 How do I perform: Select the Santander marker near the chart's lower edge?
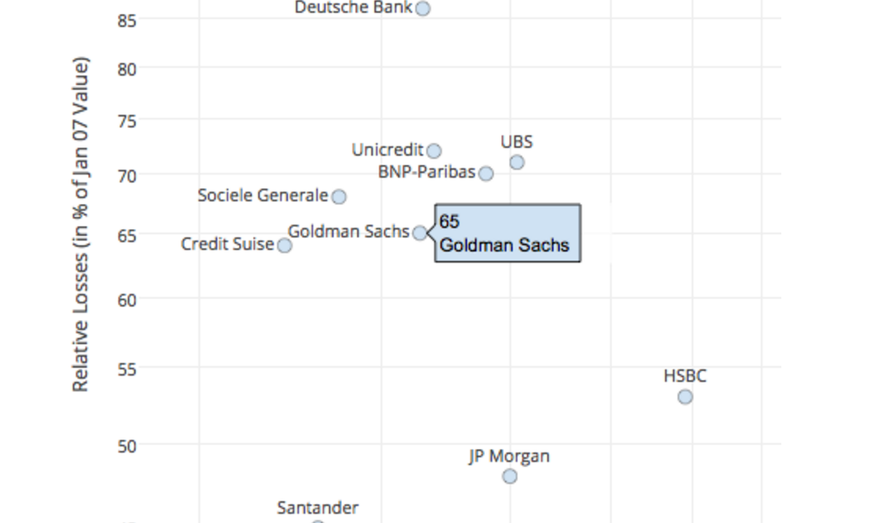coord(317,521)
